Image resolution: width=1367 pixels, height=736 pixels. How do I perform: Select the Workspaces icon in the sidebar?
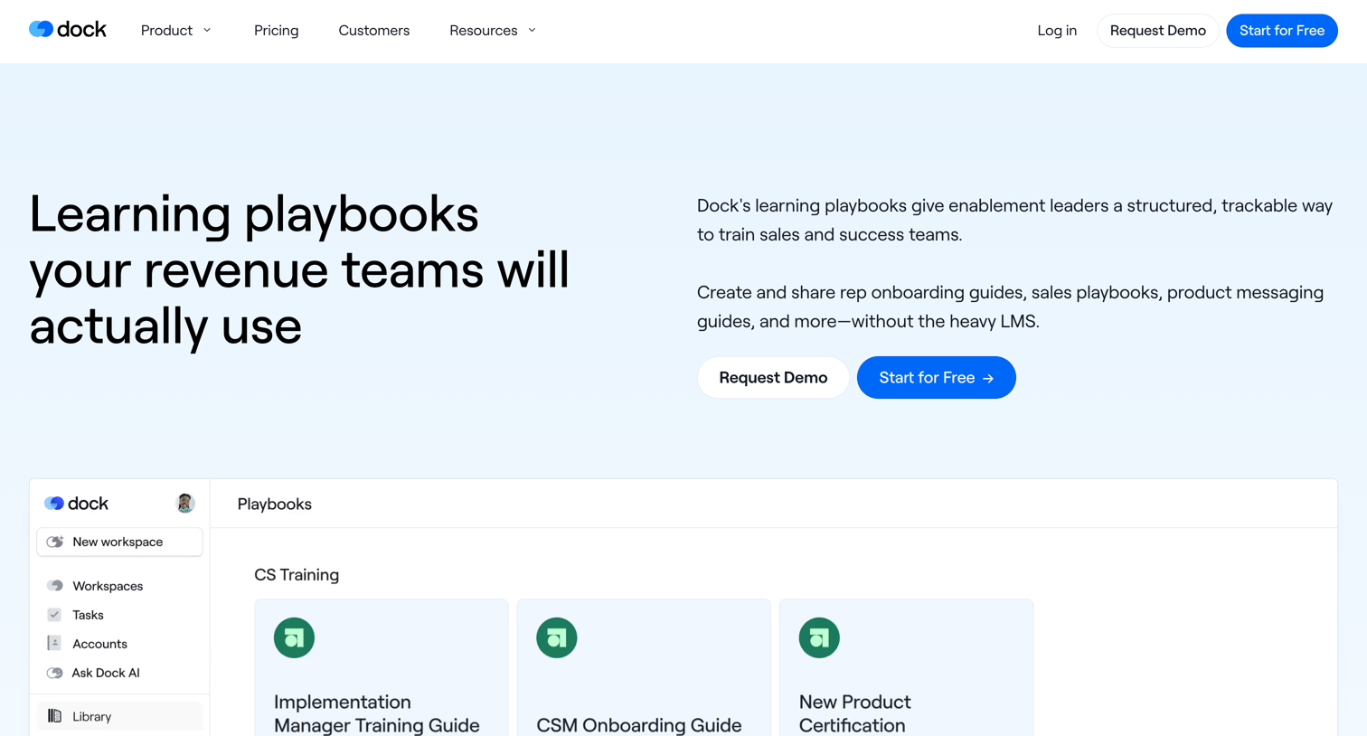55,586
